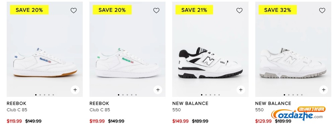
Task: Heart the black and white New Balance 550
Action: (239, 10)
